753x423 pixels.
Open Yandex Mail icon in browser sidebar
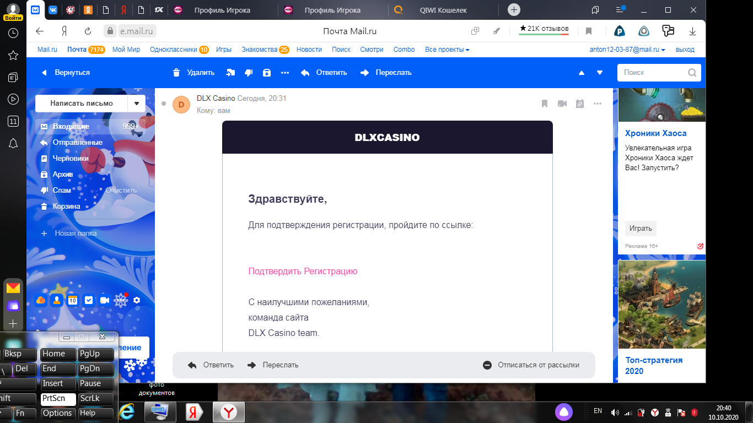tap(13, 288)
